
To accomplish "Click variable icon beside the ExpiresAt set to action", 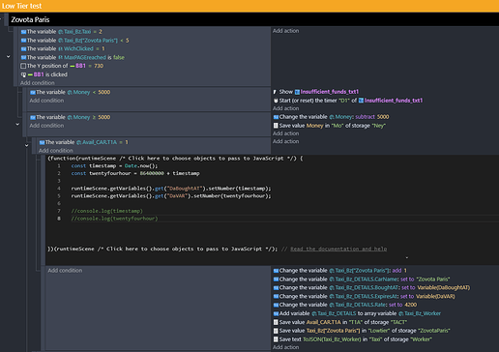I will 276,297.
